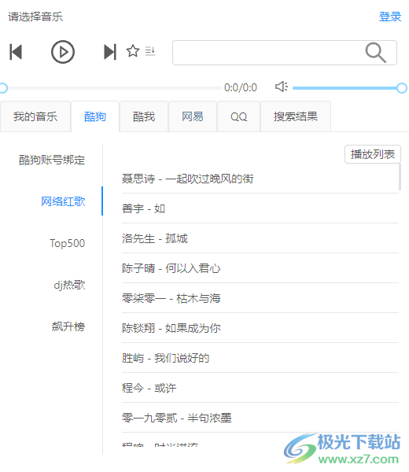409x472 pixels.
Task: Select 网络红歌 category in sidebar
Action: [x=63, y=201]
